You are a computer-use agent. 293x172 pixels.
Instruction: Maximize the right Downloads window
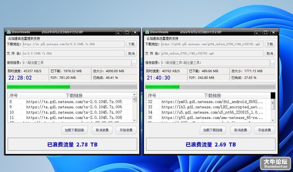point(265,32)
